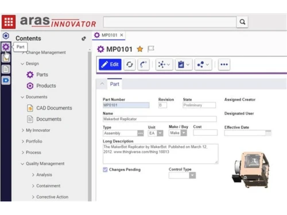
Task: Click the Revision field
Action: [x=162, y=105]
